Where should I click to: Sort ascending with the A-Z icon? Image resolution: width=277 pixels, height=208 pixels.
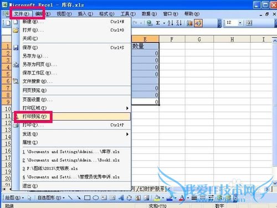click(170, 23)
